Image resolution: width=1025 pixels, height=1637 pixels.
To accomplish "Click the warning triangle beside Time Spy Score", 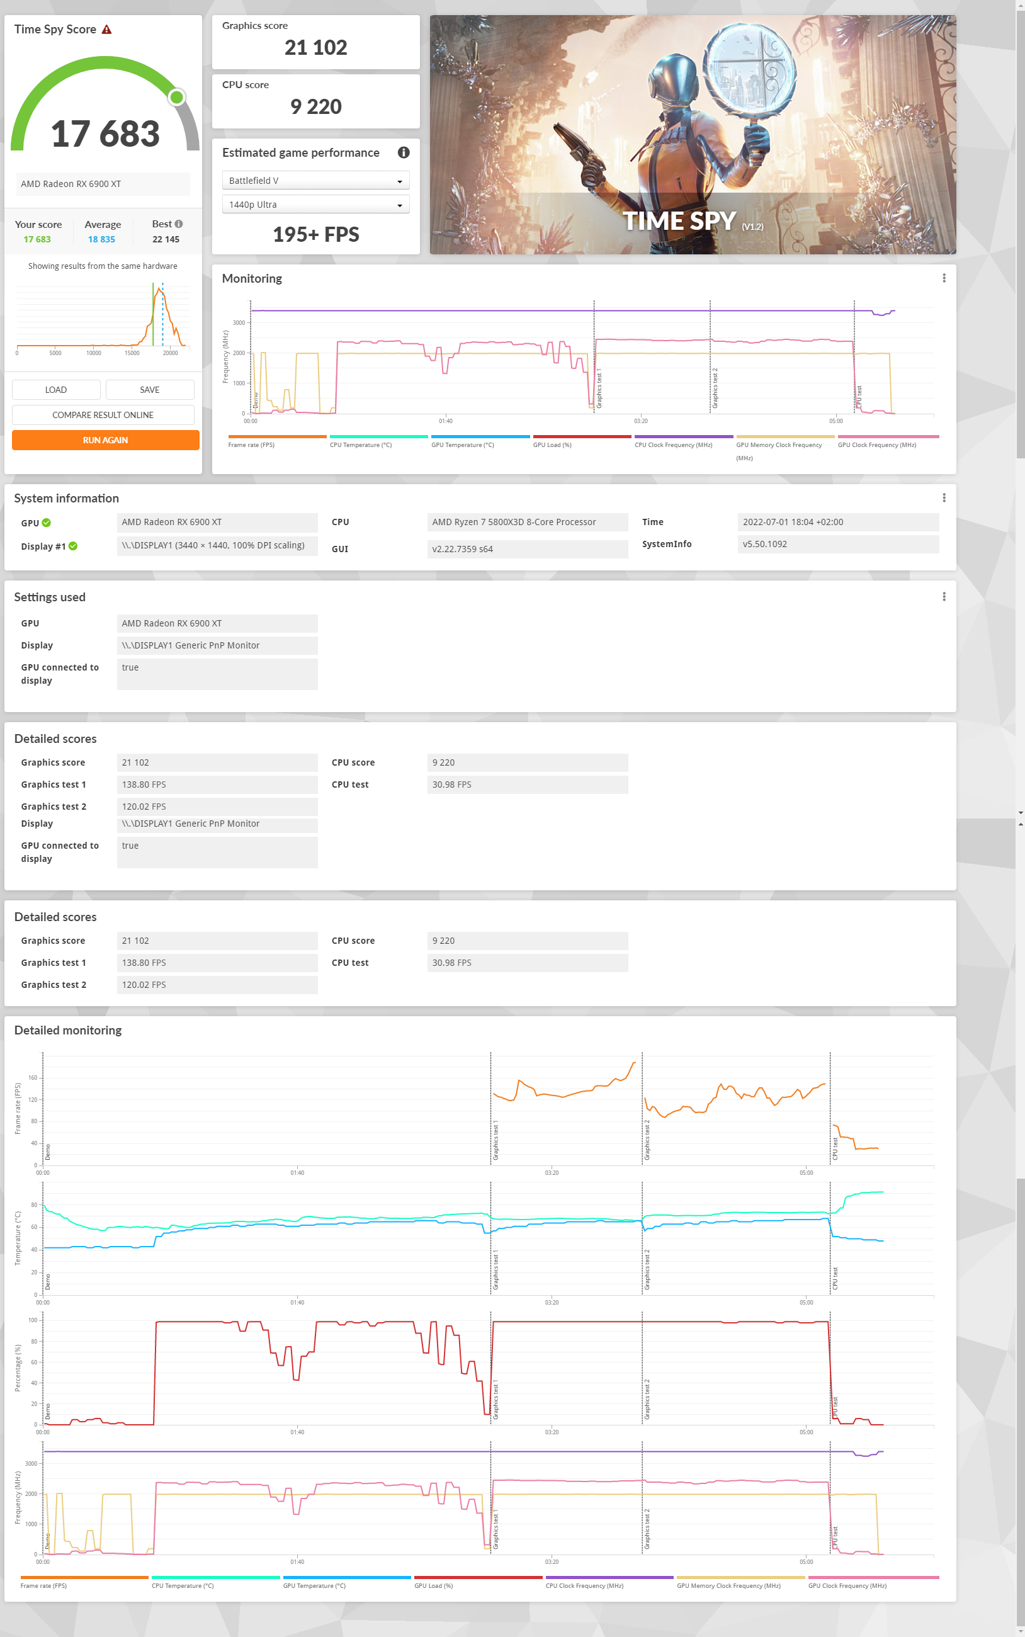I will 106,30.
